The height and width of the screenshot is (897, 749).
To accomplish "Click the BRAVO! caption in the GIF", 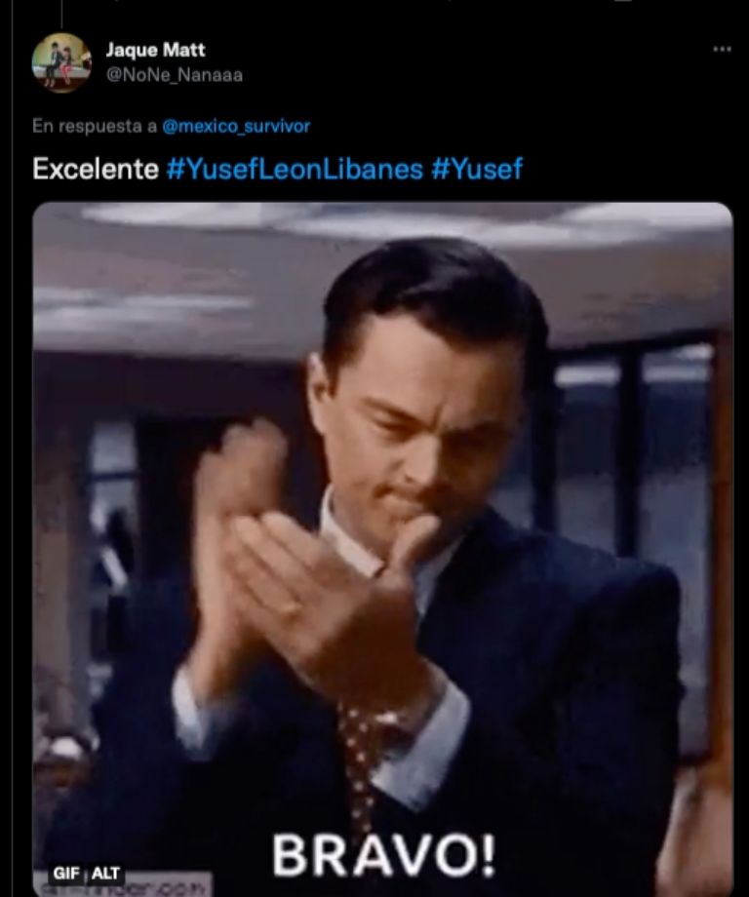I will tap(383, 856).
